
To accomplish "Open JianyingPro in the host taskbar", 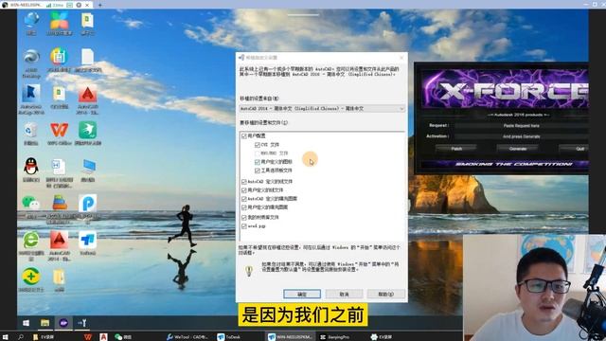I will click(334, 337).
